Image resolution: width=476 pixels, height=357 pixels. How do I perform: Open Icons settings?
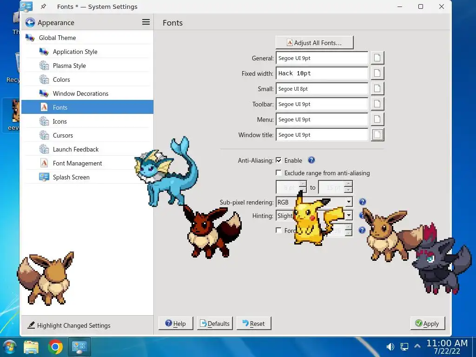(x=87, y=121)
